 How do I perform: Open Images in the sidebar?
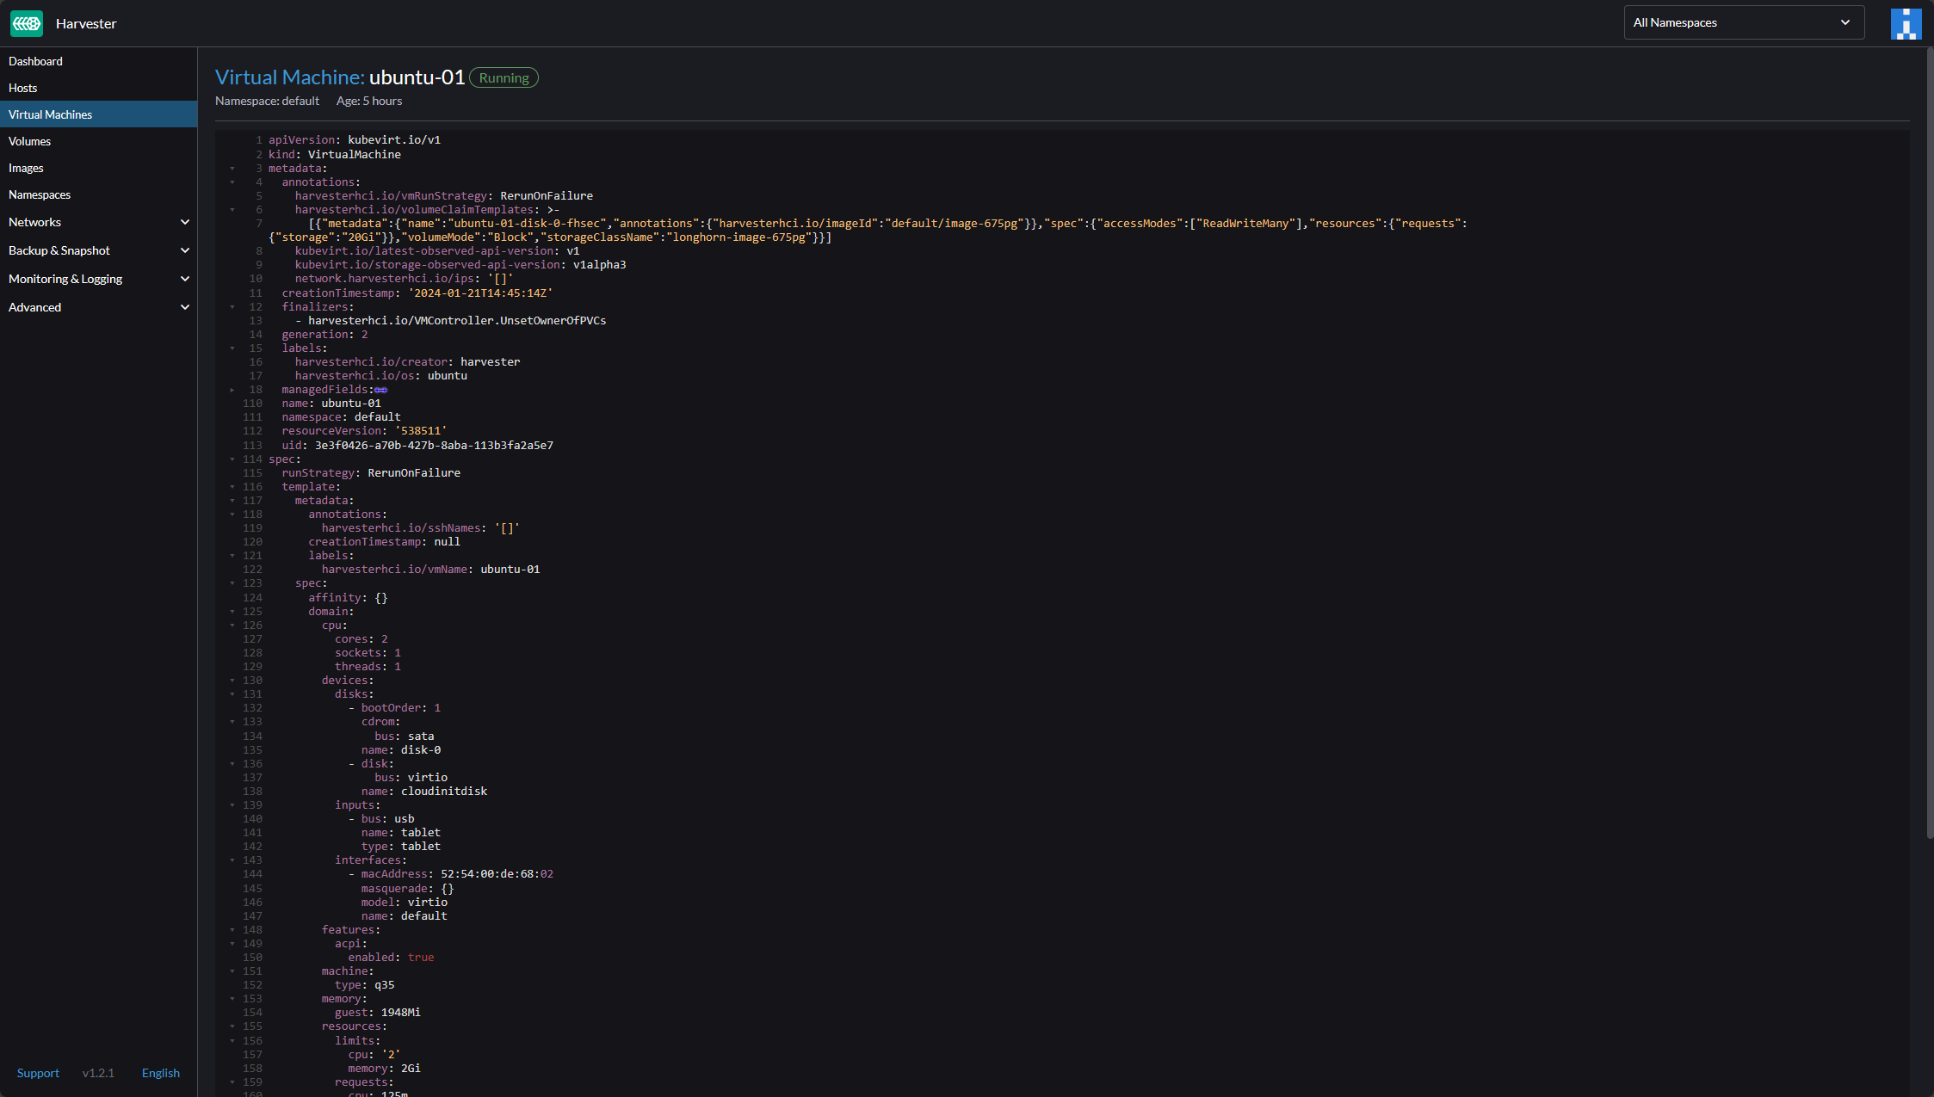(26, 168)
